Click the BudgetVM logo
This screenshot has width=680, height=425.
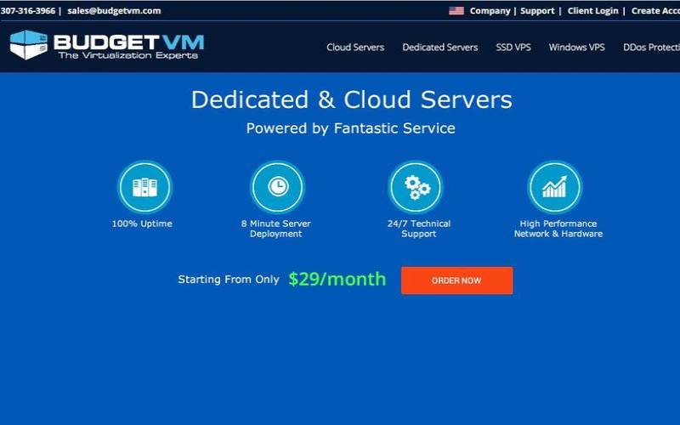click(x=107, y=45)
